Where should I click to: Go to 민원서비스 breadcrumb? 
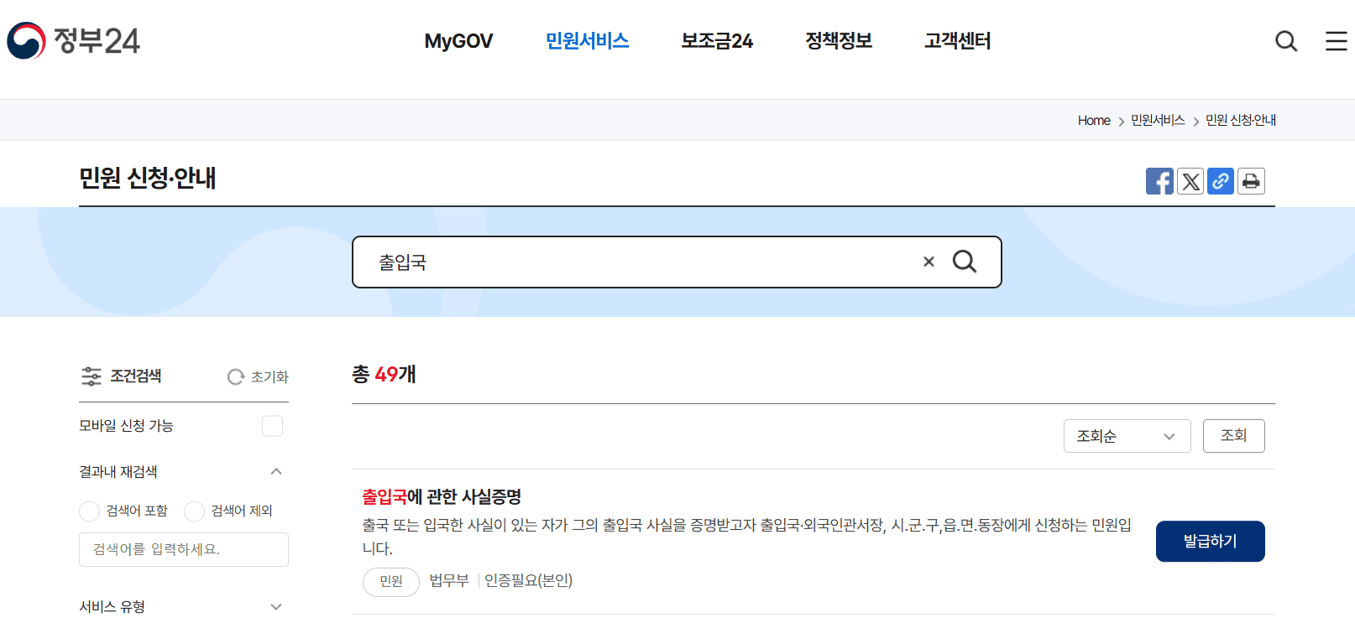point(1158,121)
